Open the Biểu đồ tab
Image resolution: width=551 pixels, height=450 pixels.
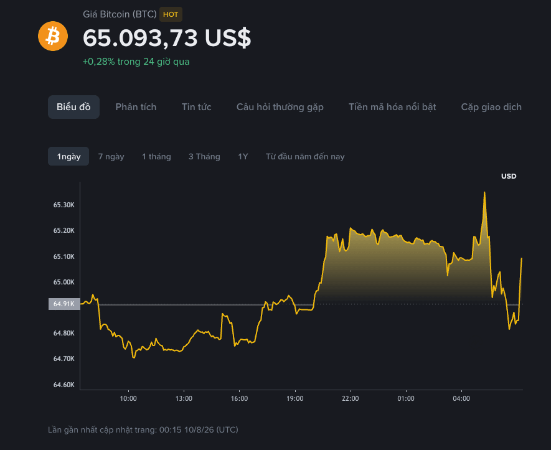tap(74, 107)
